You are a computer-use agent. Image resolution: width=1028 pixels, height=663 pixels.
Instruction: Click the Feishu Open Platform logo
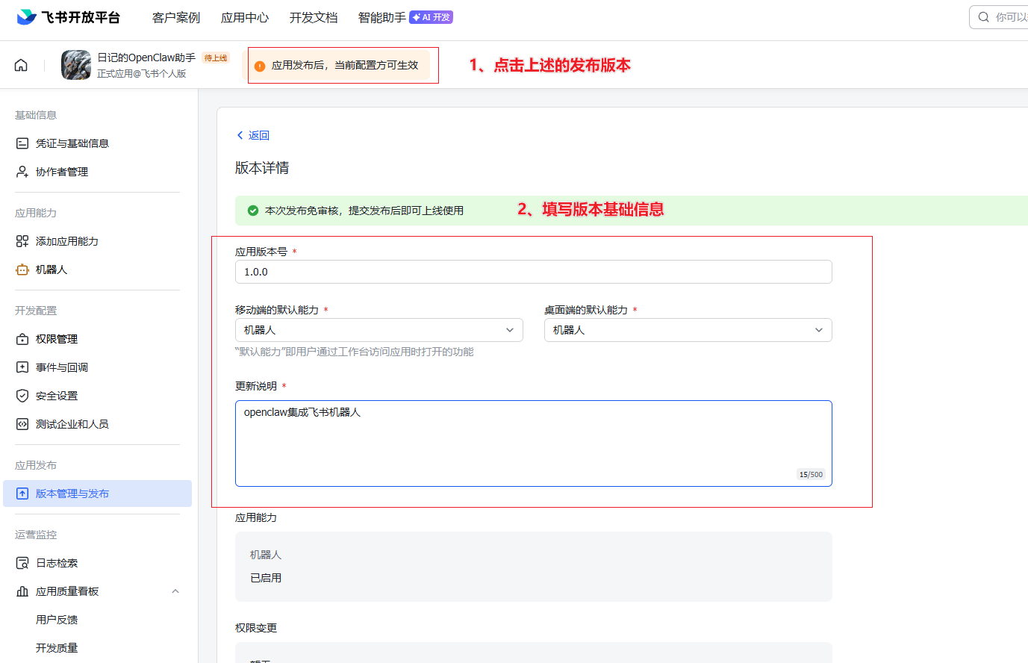click(x=68, y=17)
